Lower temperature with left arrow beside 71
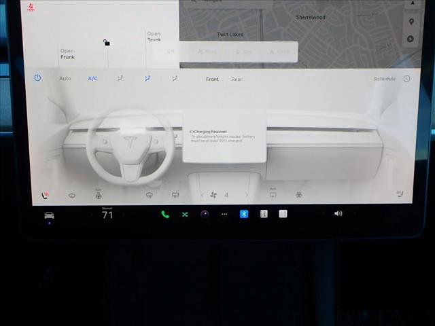435x326 pixels. point(91,215)
